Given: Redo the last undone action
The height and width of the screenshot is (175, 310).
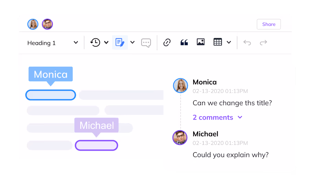Looking at the screenshot, I should coord(263,42).
